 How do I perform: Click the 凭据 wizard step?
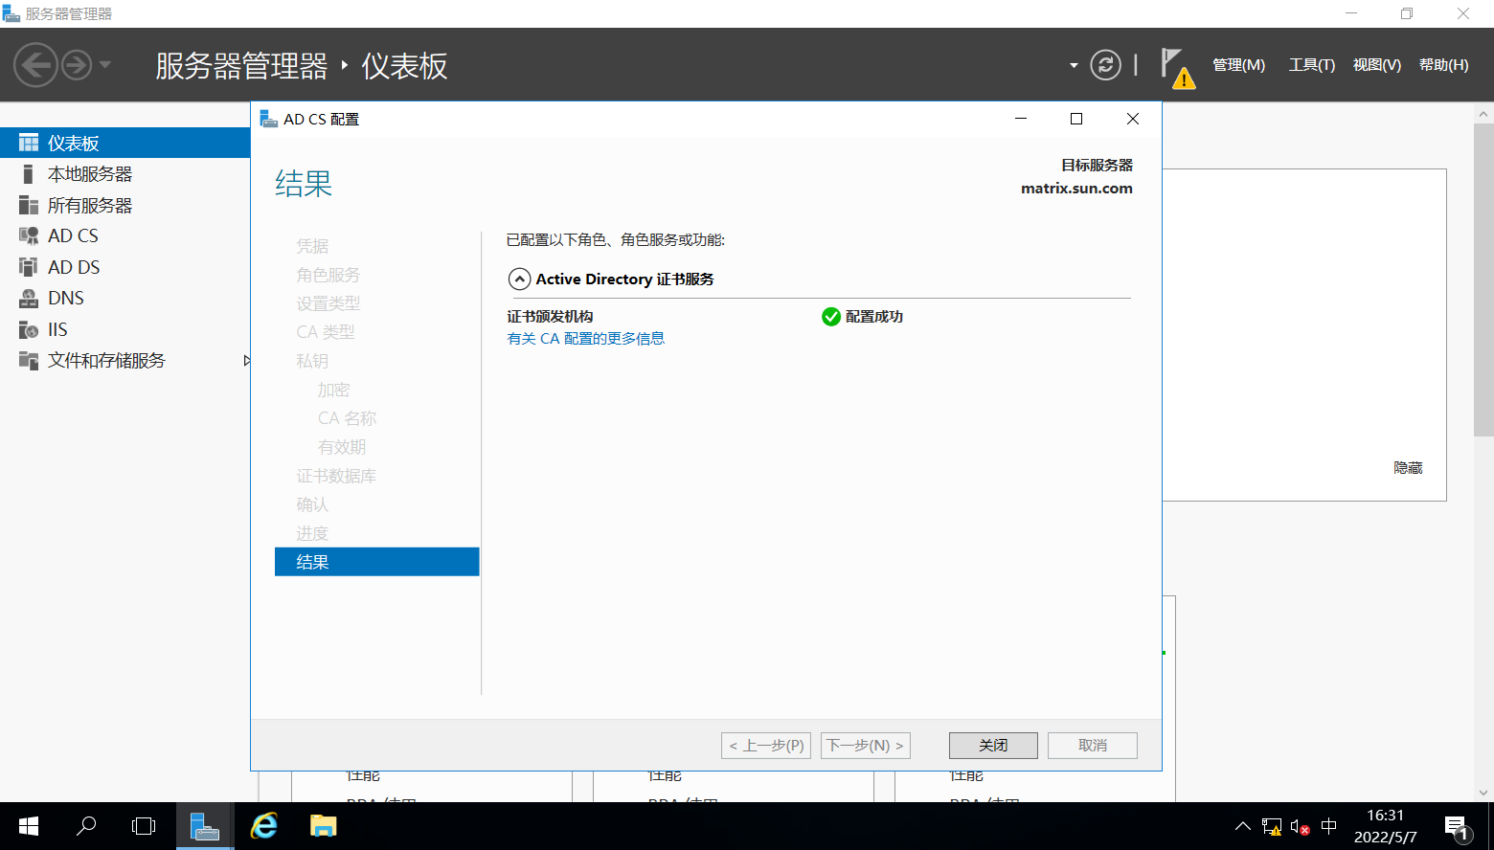click(x=312, y=246)
